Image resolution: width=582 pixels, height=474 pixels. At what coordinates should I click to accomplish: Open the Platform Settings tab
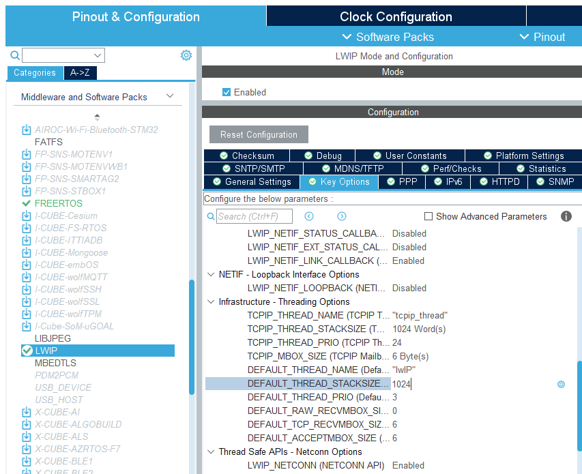[x=524, y=155]
